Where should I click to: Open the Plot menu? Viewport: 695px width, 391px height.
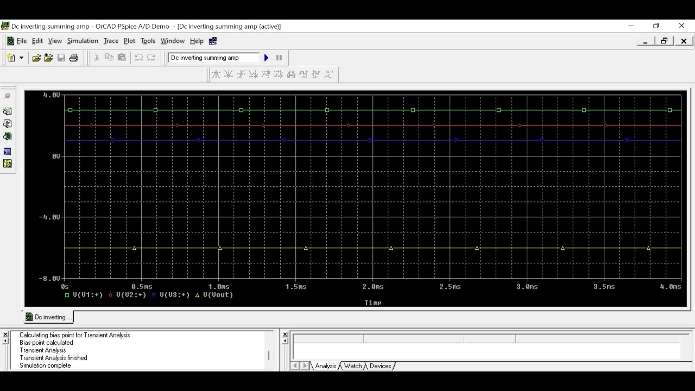129,41
